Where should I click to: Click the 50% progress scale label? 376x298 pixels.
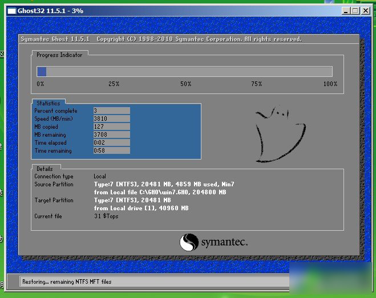point(186,84)
